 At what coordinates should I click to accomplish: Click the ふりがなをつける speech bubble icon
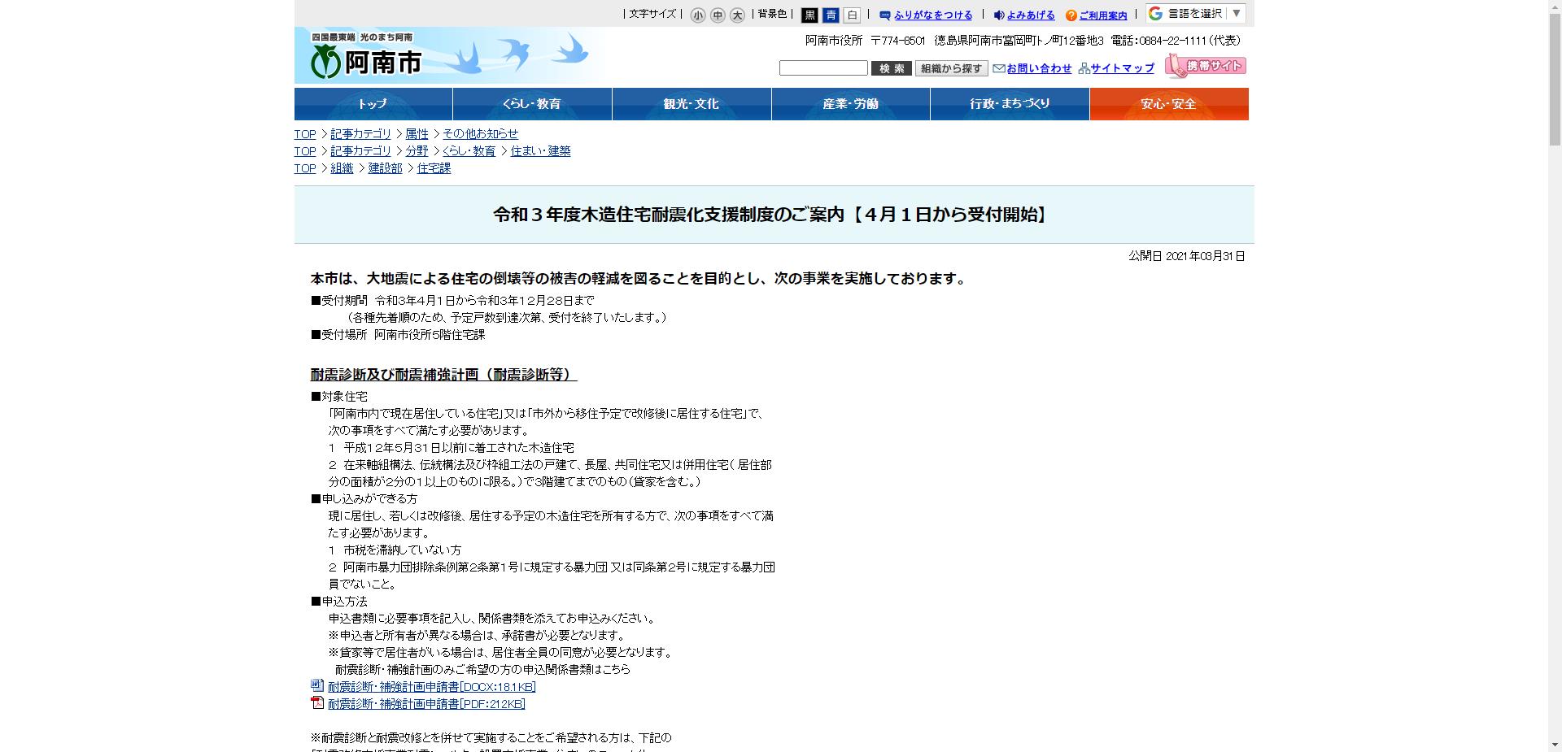coord(884,14)
